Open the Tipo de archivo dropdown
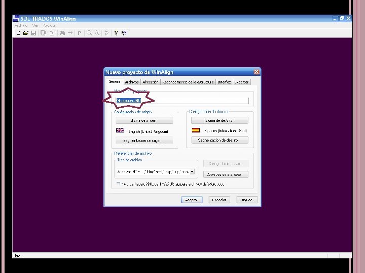Viewport: 365px width, 273px height. point(192,172)
